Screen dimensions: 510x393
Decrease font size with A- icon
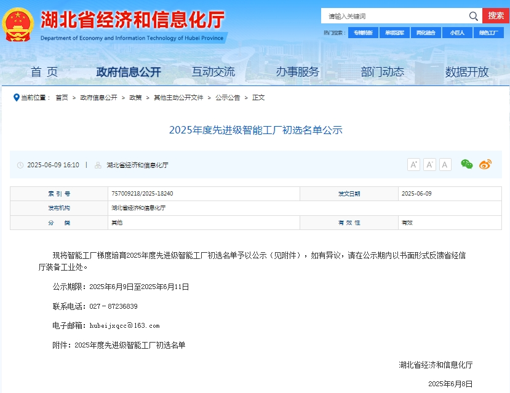429,164
